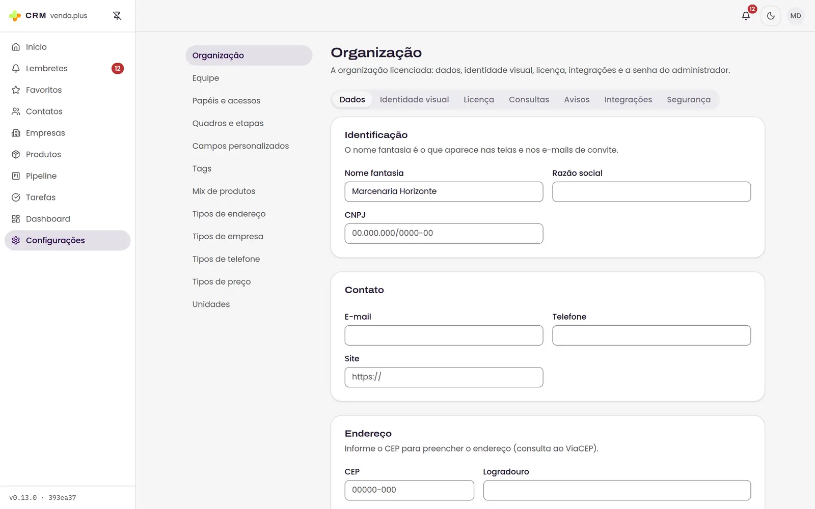Image resolution: width=815 pixels, height=509 pixels.
Task: Open Papéis e acessos settings
Action: coord(249,101)
